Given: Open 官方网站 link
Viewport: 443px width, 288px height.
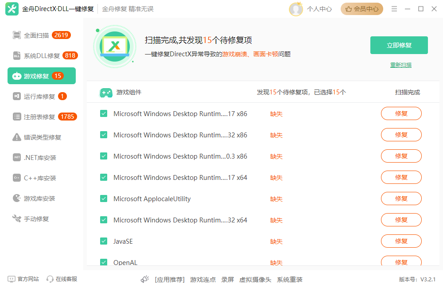Looking at the screenshot, I should click(x=28, y=279).
